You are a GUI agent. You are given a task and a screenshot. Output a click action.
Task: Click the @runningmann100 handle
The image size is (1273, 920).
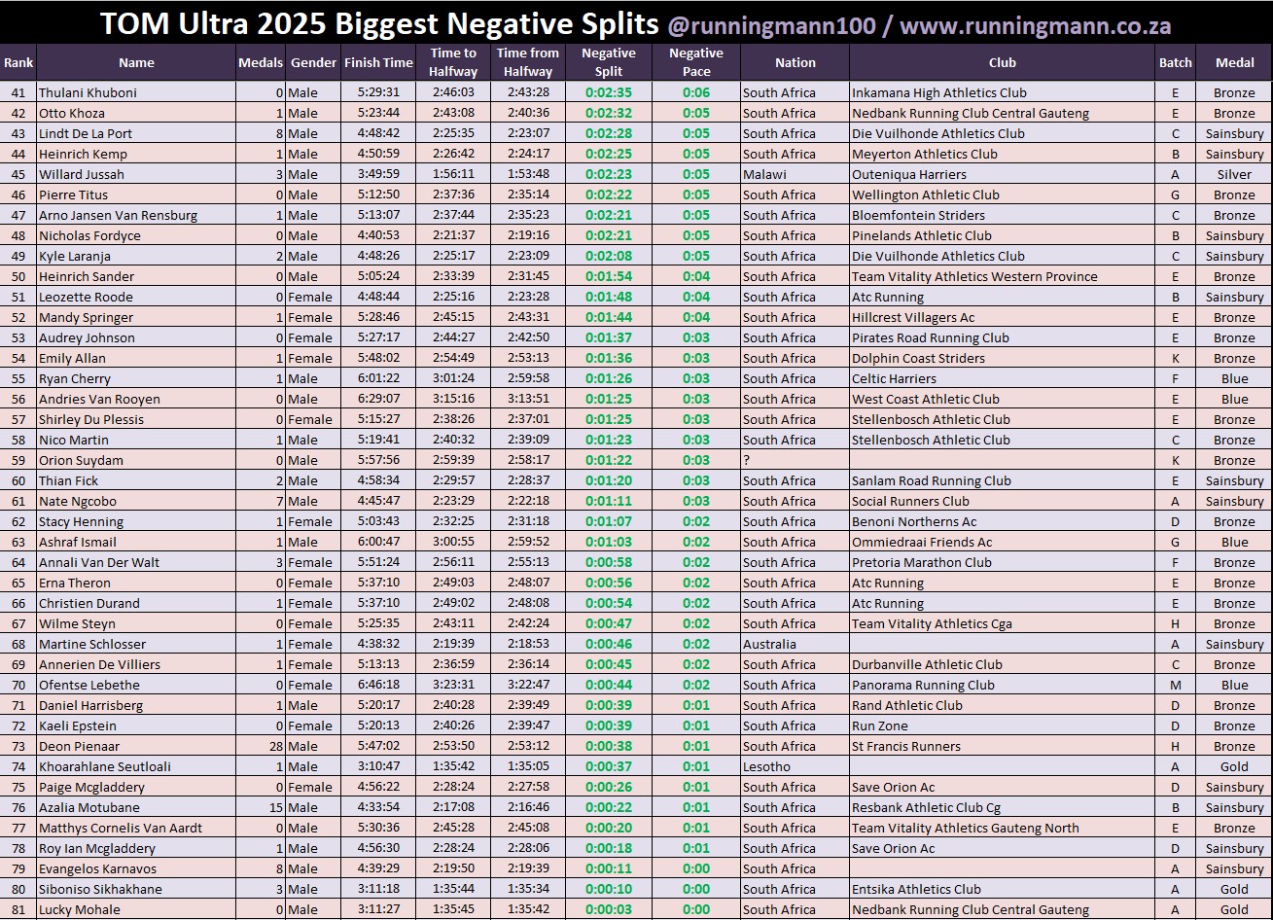click(x=771, y=25)
